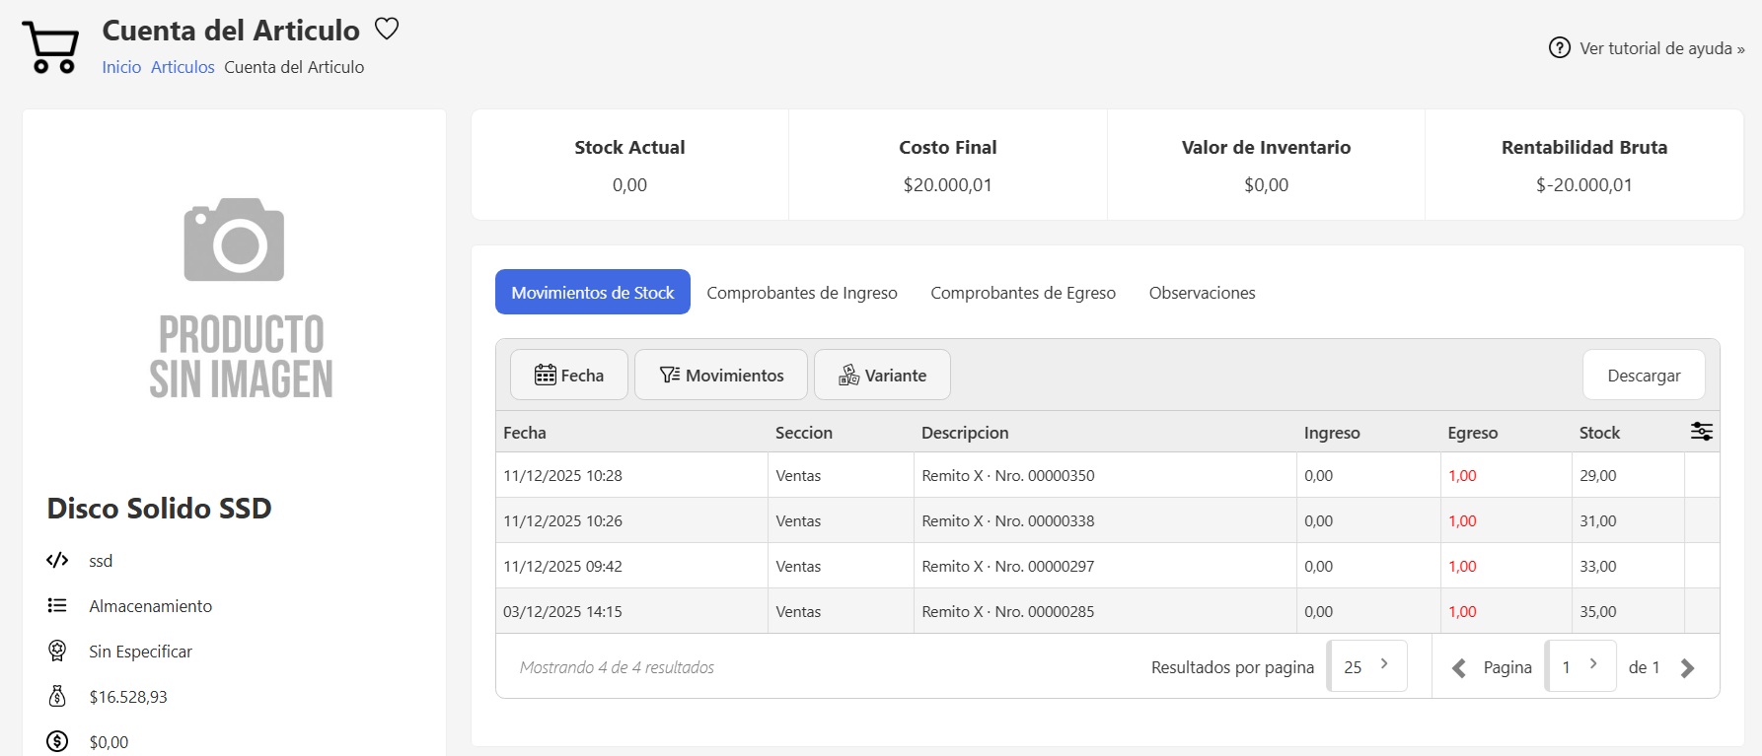Click the brand badge icon beside Sin Especificar
This screenshot has width=1762, height=756.
coord(57,652)
